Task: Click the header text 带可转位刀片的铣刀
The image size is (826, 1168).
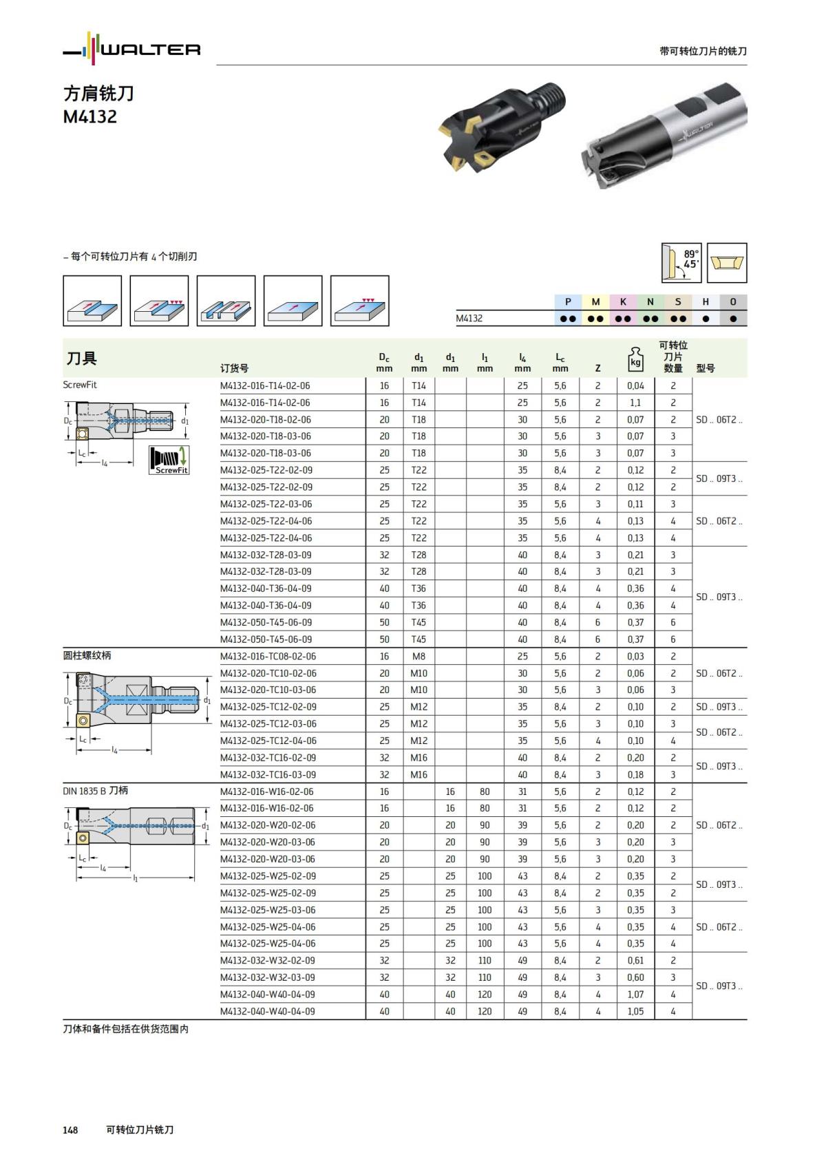Action: 703,51
